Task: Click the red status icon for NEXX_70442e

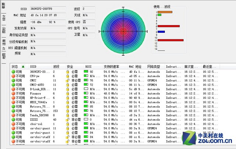Action: (13, 102)
